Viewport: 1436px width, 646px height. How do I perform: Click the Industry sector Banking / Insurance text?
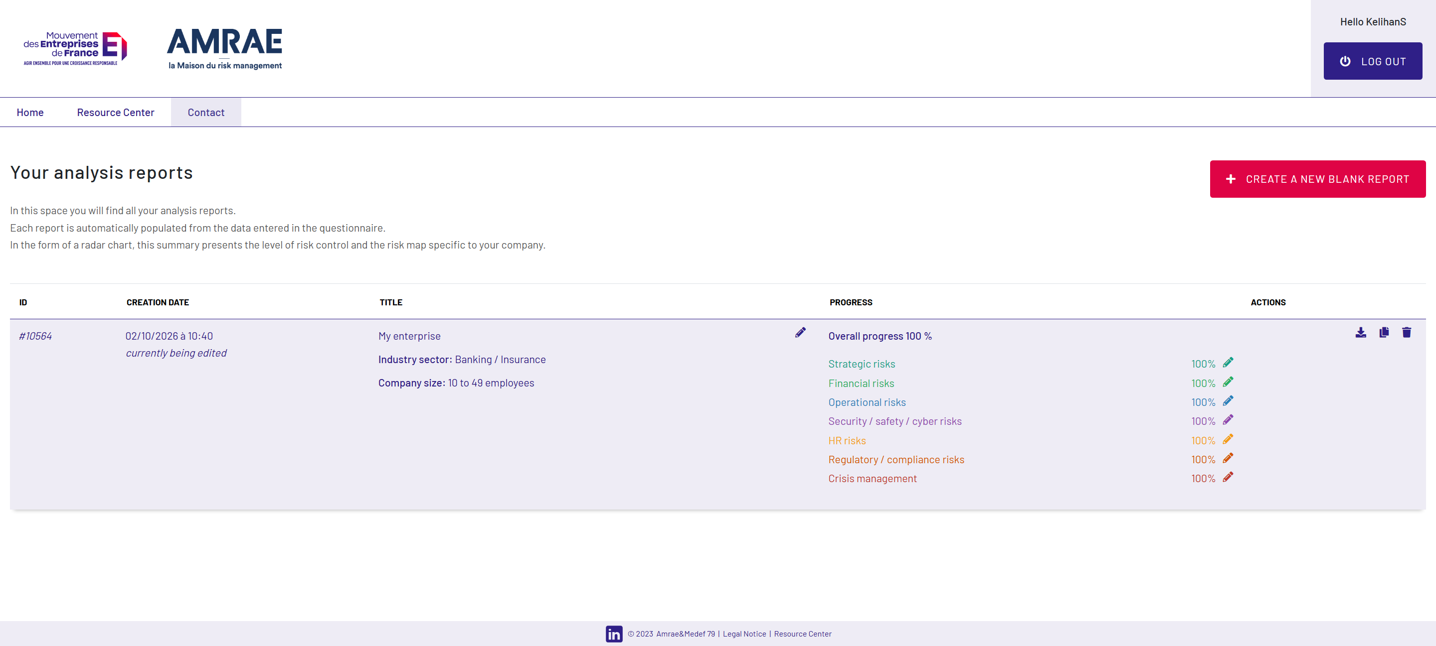click(462, 360)
